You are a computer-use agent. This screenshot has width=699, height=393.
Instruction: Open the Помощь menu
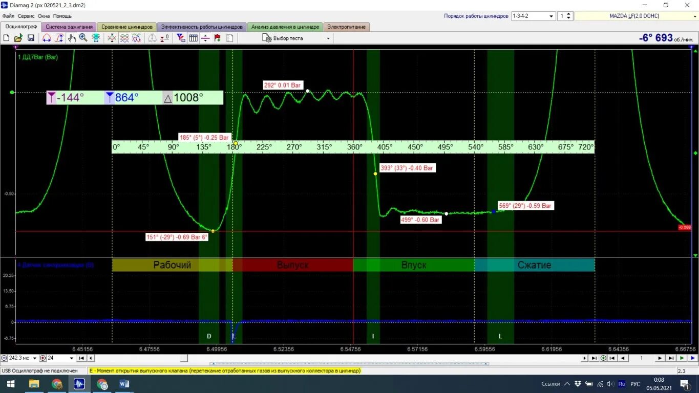(62, 16)
